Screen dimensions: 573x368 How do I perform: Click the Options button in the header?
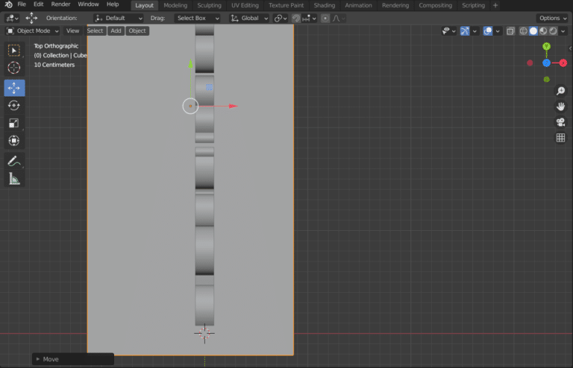pos(551,18)
